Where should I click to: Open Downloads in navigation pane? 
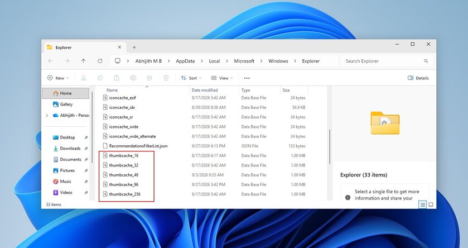(70, 149)
